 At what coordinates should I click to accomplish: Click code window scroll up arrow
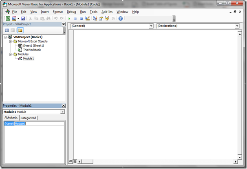coord(240,34)
